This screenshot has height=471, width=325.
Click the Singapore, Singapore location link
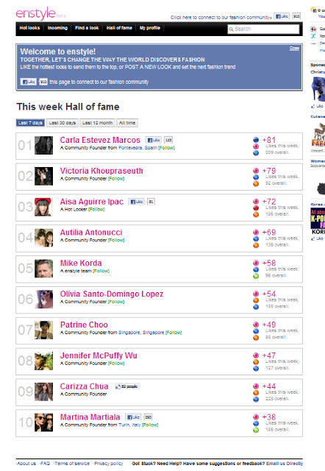[141, 333]
